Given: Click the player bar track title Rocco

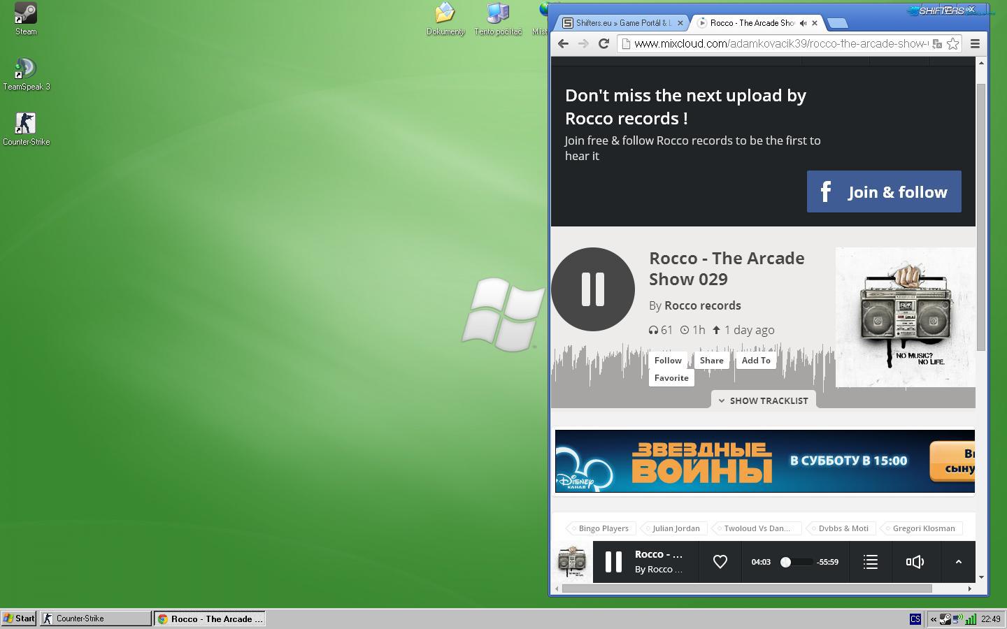Looking at the screenshot, I should 659,554.
